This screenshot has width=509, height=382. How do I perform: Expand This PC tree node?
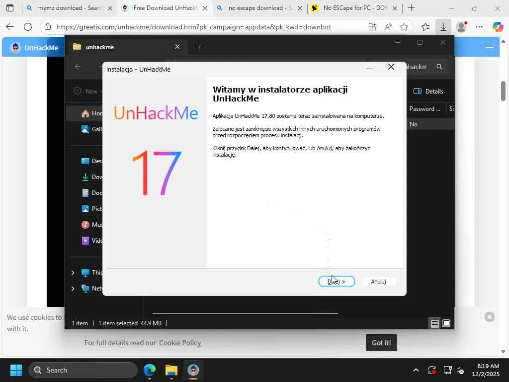pos(73,273)
